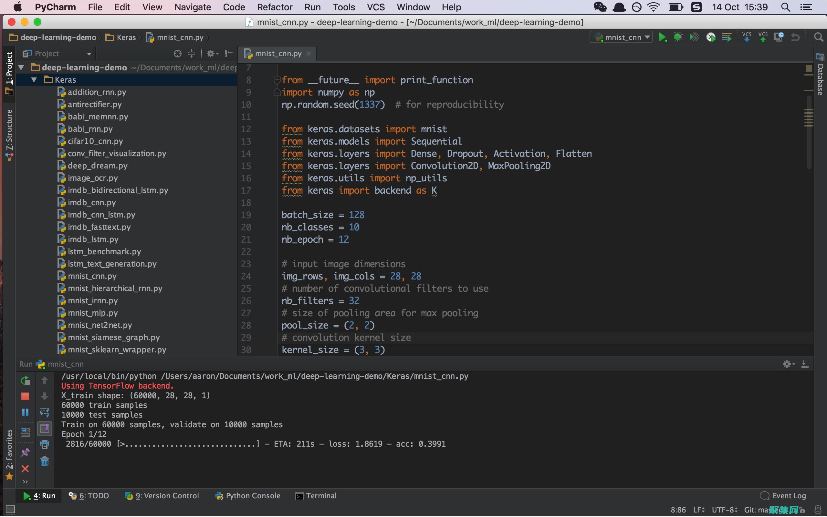This screenshot has width=827, height=517.
Task: Collapse the Keras folder in the project tree
Action: coord(34,80)
